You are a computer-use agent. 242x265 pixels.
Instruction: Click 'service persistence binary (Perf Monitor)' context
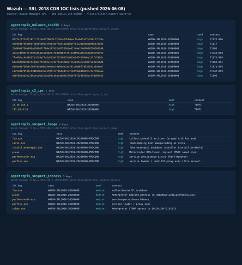tap(158, 157)
